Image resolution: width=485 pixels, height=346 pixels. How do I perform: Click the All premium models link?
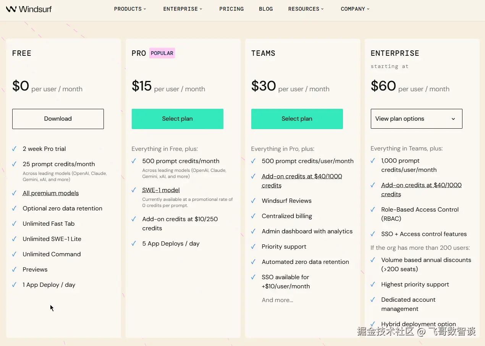[x=51, y=193]
